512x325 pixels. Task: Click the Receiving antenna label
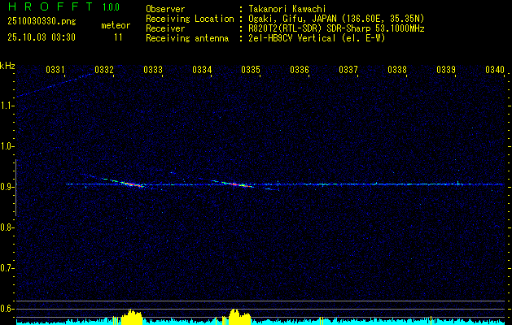(x=187, y=38)
